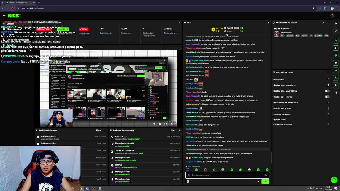340x191 pixels.
Task: Toggle channel actions widget in sidebar
Action: [336, 78]
